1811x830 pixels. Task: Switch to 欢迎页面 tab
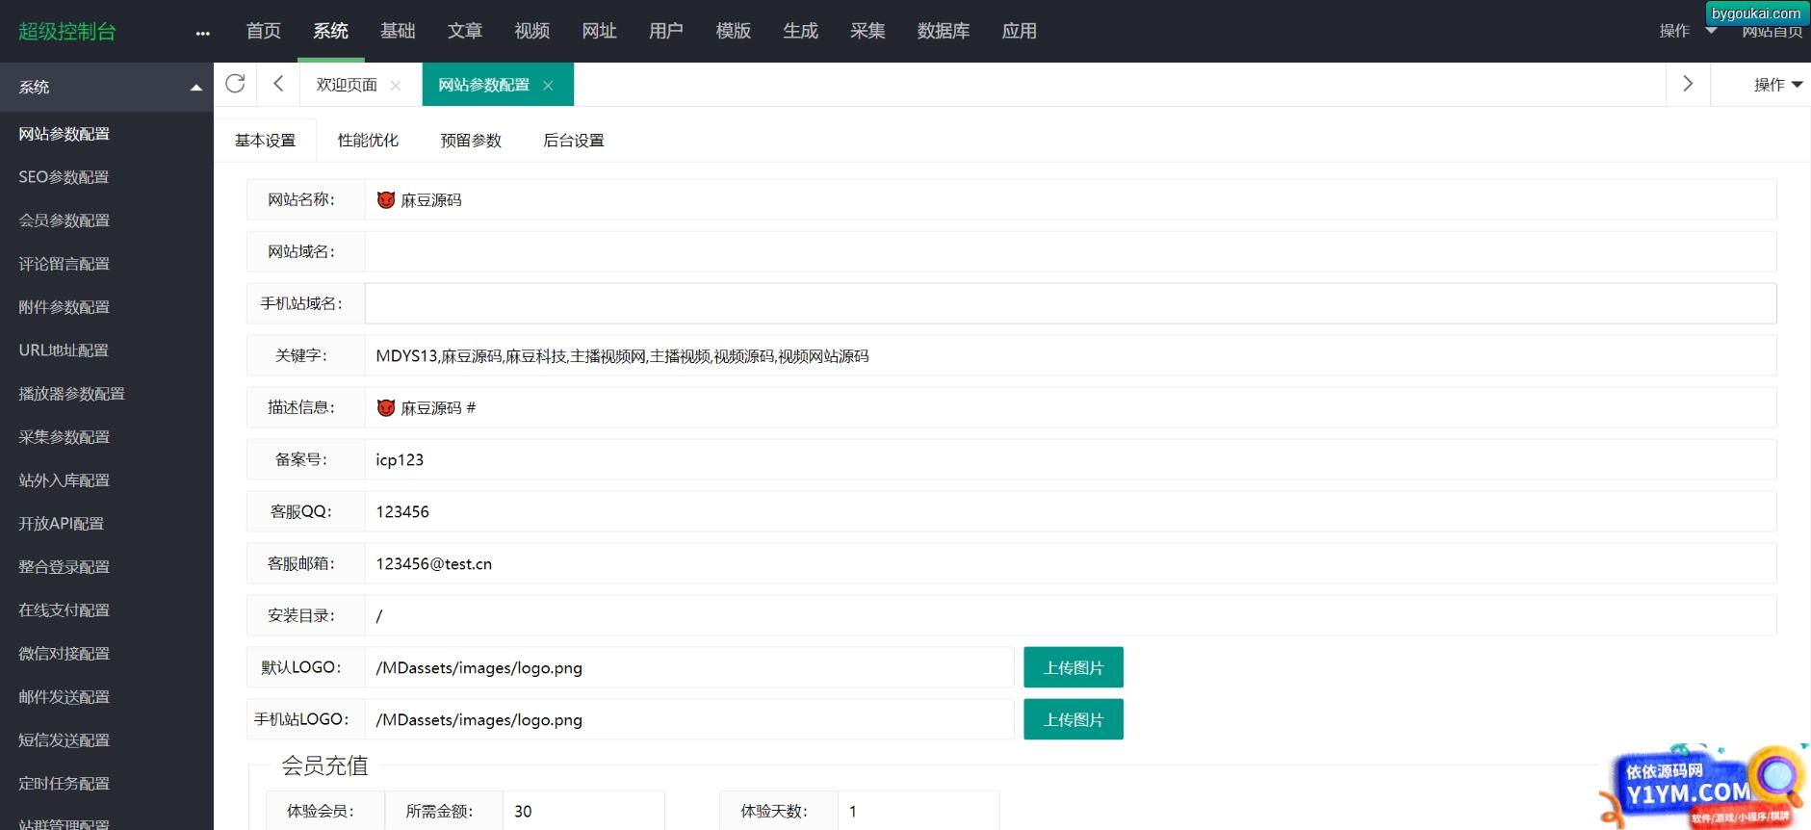pos(347,85)
